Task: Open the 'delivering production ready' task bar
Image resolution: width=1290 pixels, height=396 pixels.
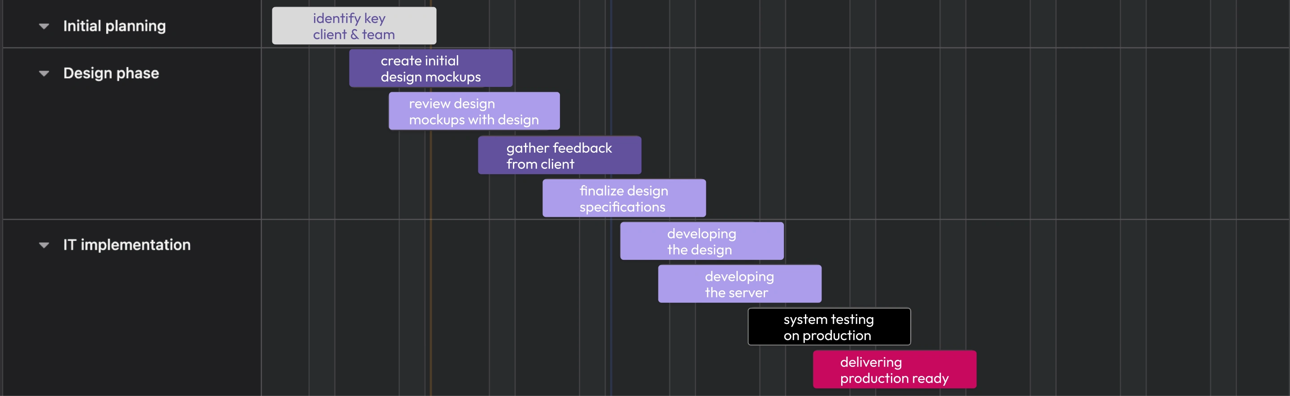Action: [894, 370]
